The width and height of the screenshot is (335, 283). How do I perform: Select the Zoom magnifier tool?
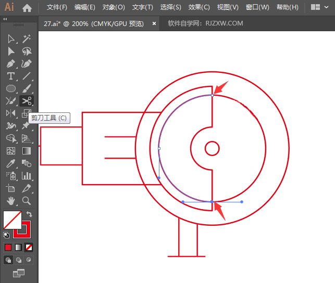tap(27, 201)
